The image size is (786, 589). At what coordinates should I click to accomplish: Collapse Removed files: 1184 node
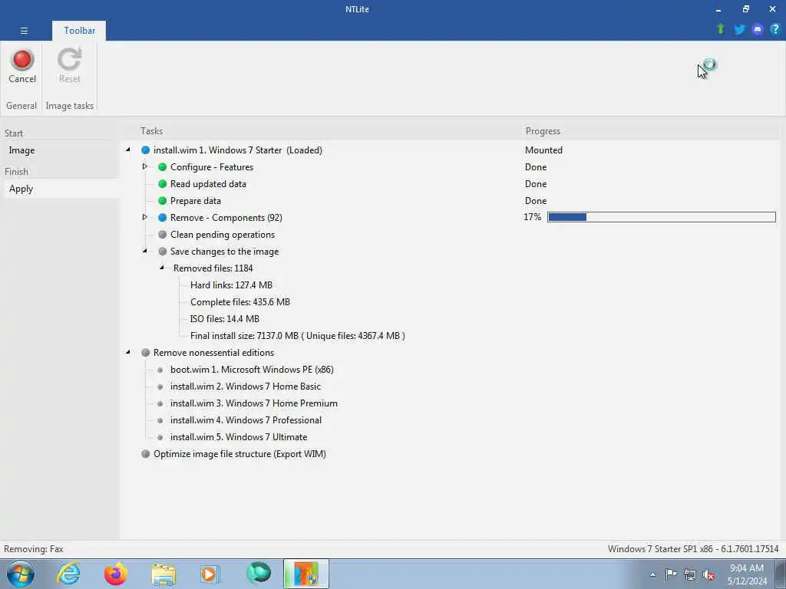coord(161,268)
